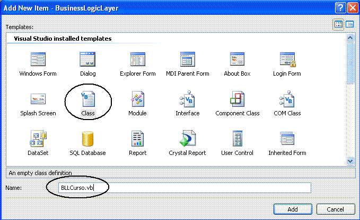Select the DataSet template
This screenshot has width=360, height=220.
(x=38, y=143)
